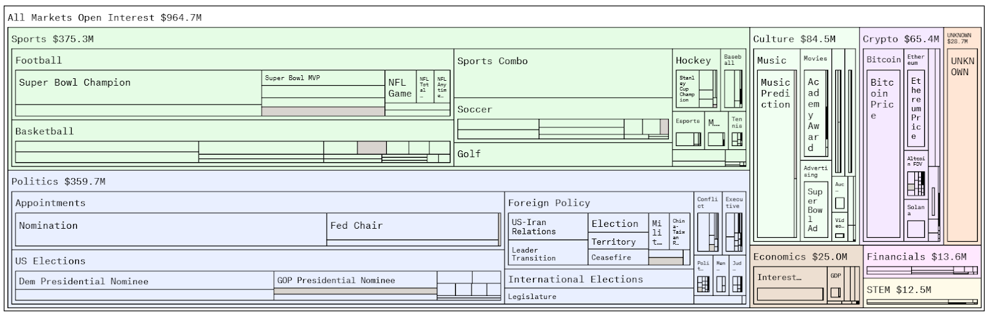The height and width of the screenshot is (315, 989).
Task: Open the NFL Game market tile
Action: pos(400,88)
